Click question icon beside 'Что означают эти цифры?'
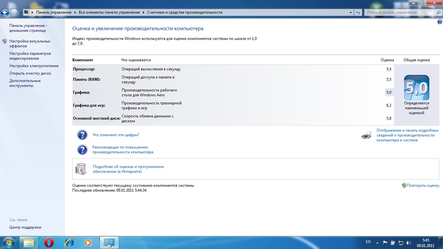Viewport: 443px width, 249px height. tap(82, 135)
